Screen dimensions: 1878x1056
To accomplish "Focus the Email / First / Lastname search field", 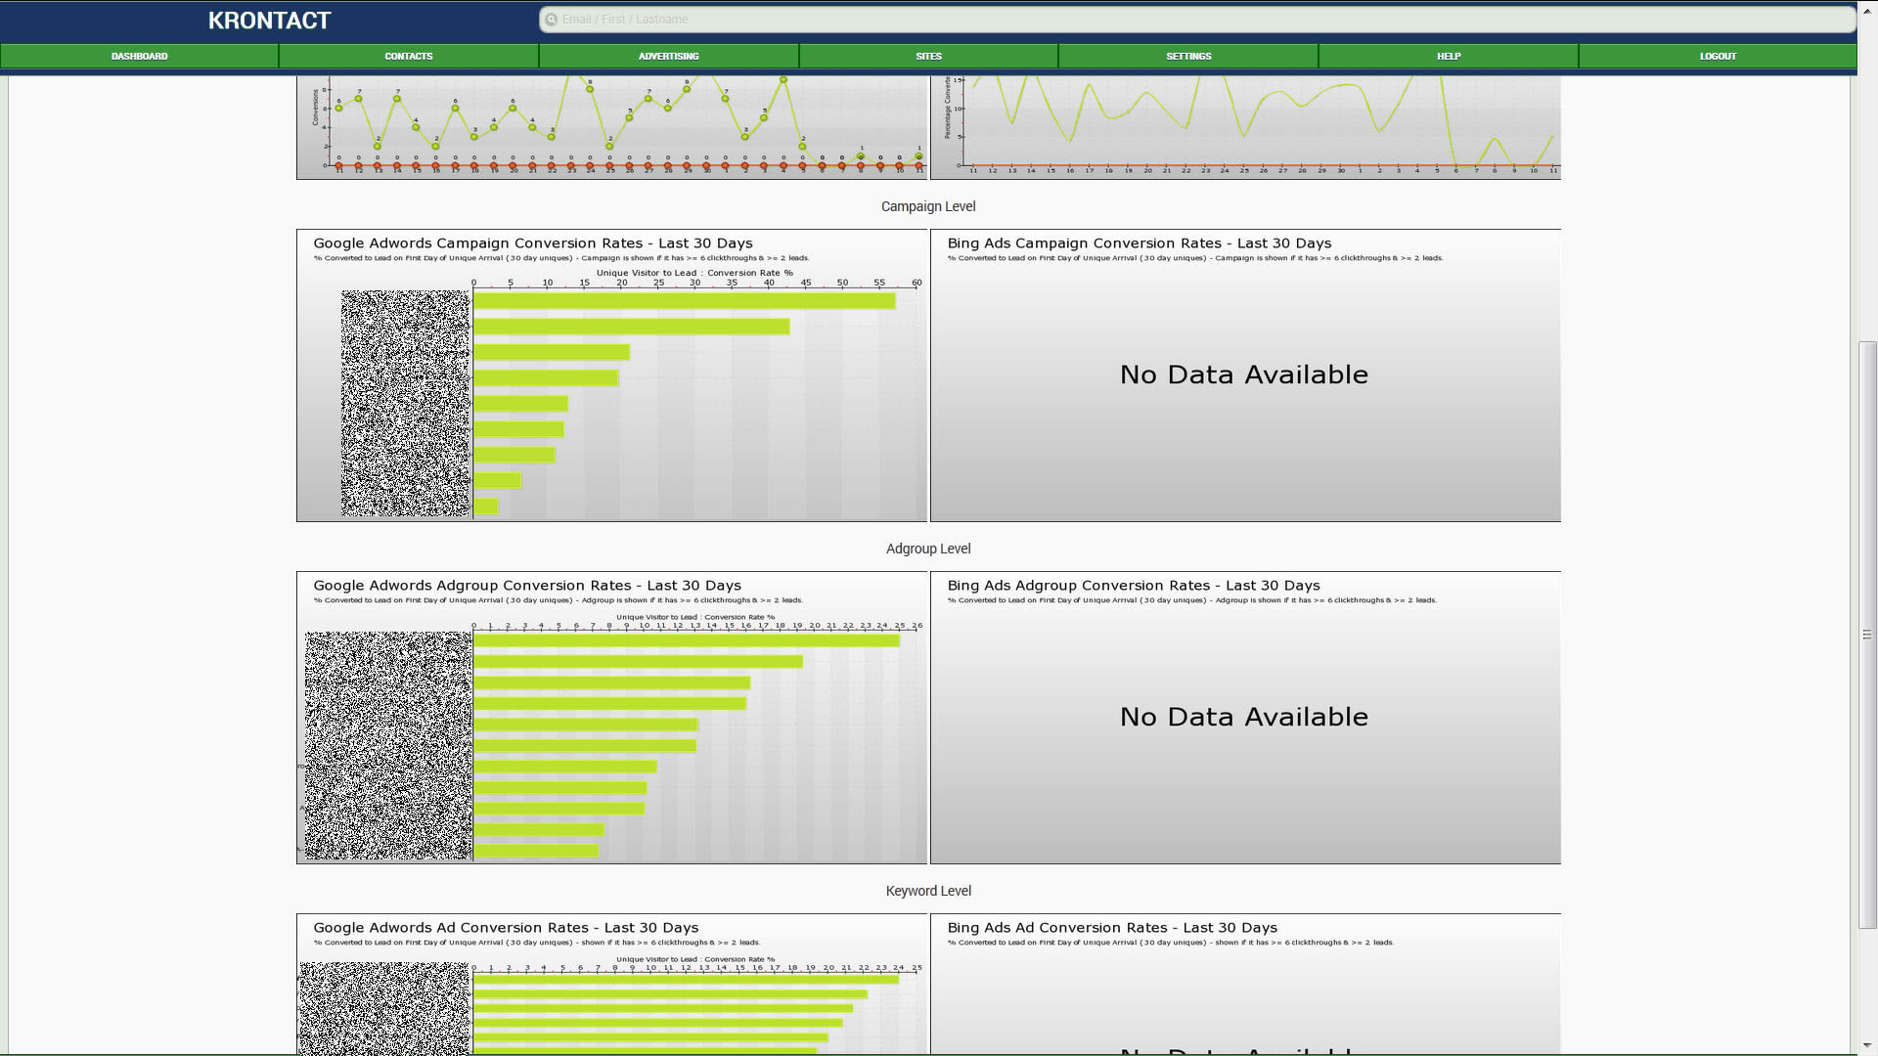I will pos(1197,19).
